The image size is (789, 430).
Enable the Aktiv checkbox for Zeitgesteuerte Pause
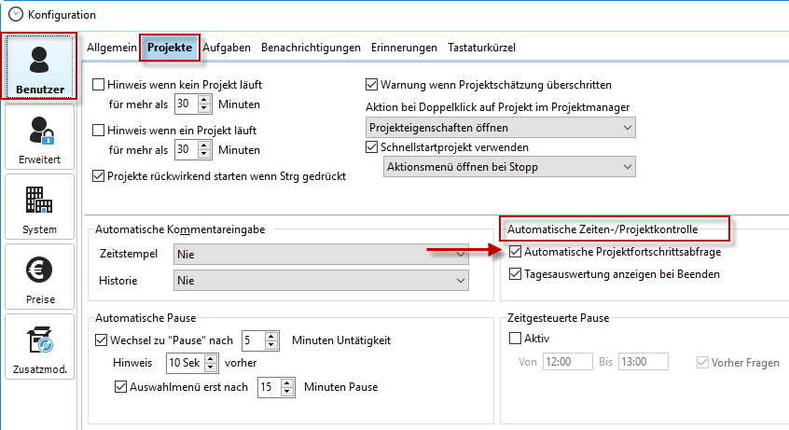click(516, 339)
